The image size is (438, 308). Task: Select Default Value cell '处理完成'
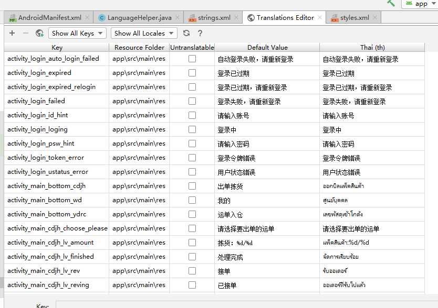[x=267, y=257]
